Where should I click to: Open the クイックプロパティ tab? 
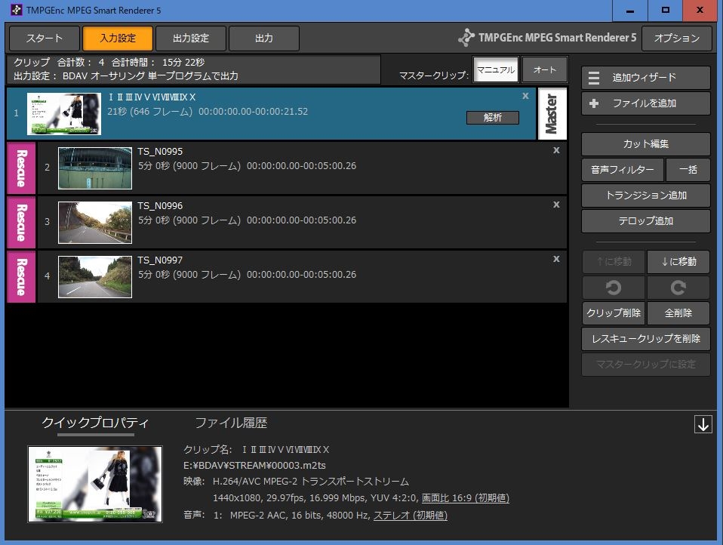(x=95, y=423)
